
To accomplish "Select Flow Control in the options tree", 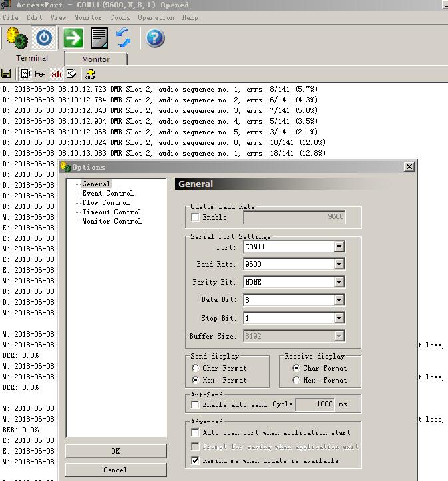I will click(106, 202).
